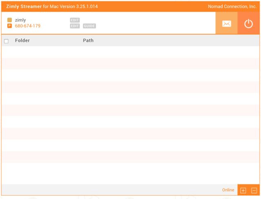Click the Online status text
261x199 pixels.
pos(228,190)
